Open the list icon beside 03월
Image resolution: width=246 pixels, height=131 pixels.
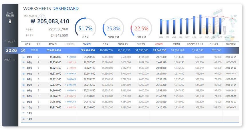point(23,68)
